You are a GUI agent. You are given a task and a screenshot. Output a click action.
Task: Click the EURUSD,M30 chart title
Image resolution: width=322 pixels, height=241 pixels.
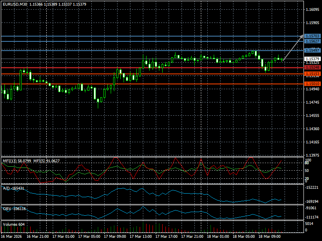tap(15, 4)
